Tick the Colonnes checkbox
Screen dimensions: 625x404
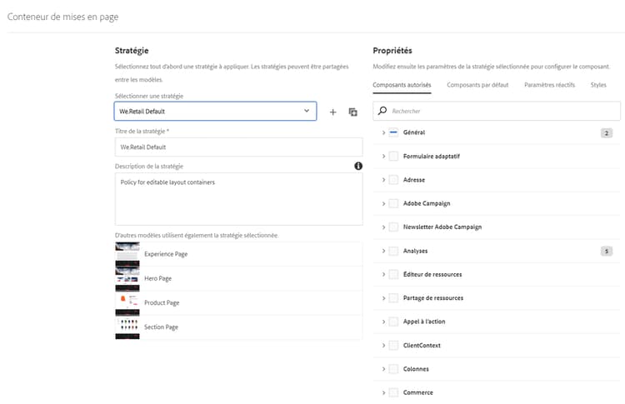[393, 369]
